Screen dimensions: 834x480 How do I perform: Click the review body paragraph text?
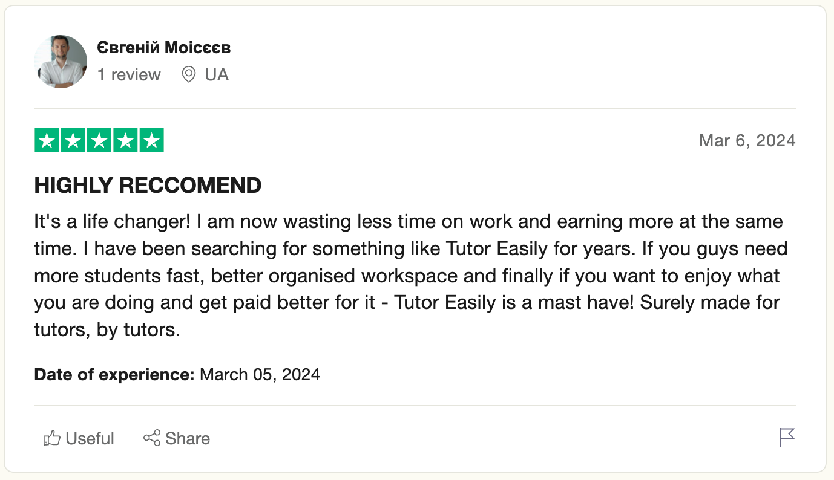tap(409, 276)
